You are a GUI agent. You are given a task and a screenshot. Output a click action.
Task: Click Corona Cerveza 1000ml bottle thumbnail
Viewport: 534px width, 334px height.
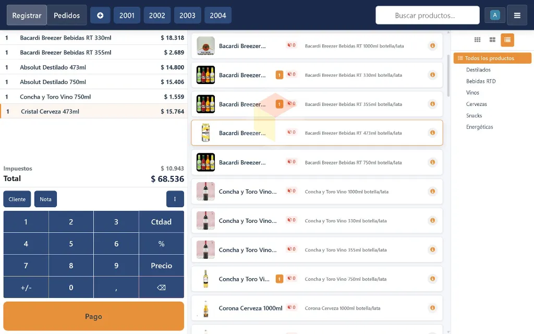[x=205, y=308]
